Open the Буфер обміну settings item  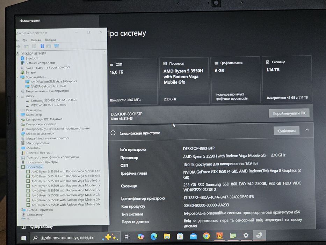pyautogui.click(x=41, y=227)
